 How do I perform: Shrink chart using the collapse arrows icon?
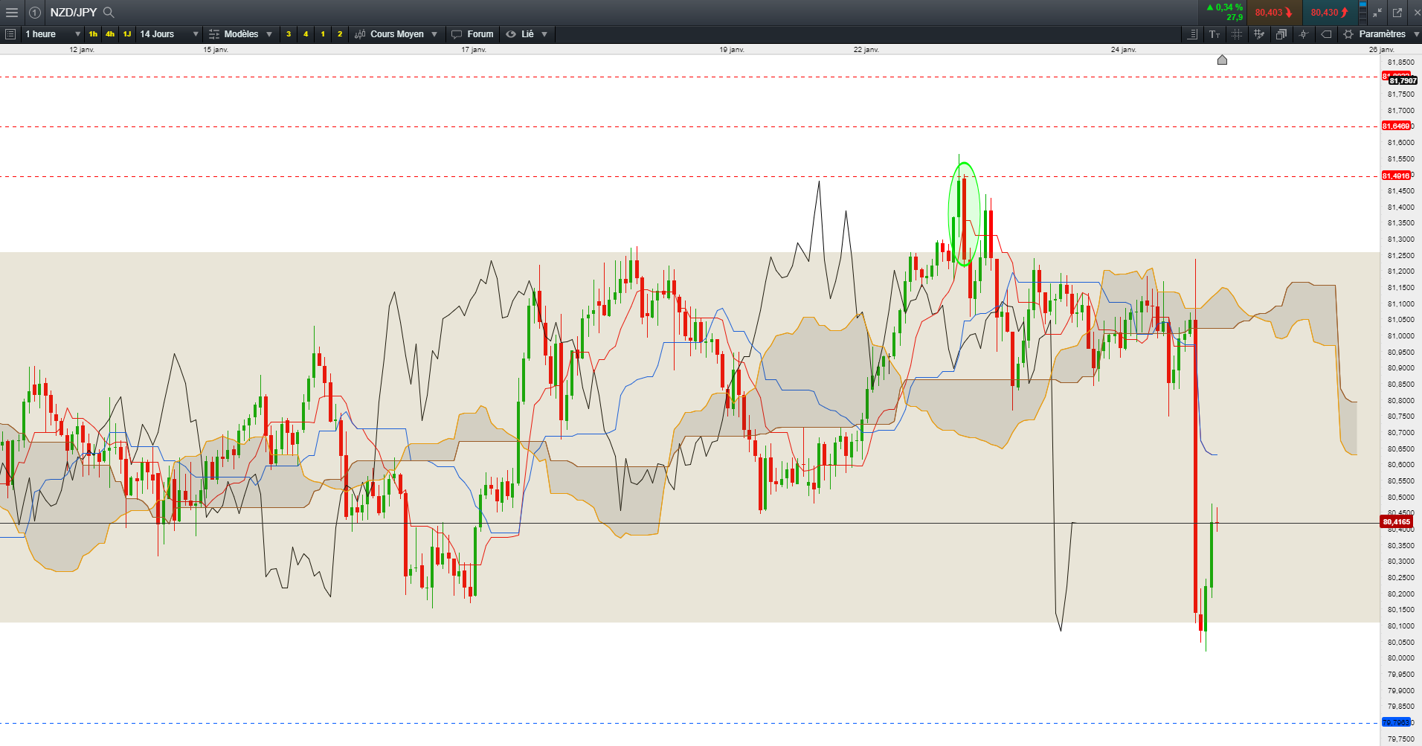1377,13
